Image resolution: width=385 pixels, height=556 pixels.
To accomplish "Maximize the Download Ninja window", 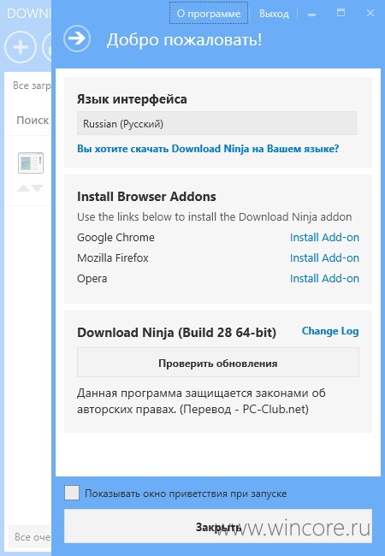I will (x=341, y=13).
